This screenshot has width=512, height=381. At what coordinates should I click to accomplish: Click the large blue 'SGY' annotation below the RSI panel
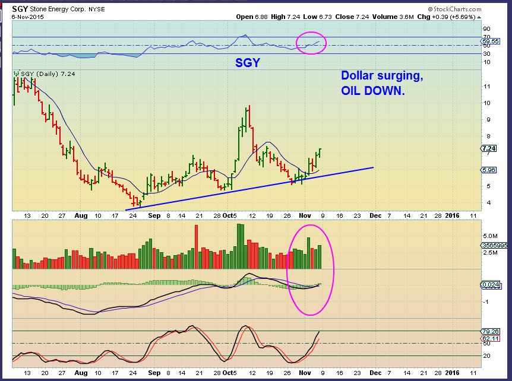click(248, 63)
